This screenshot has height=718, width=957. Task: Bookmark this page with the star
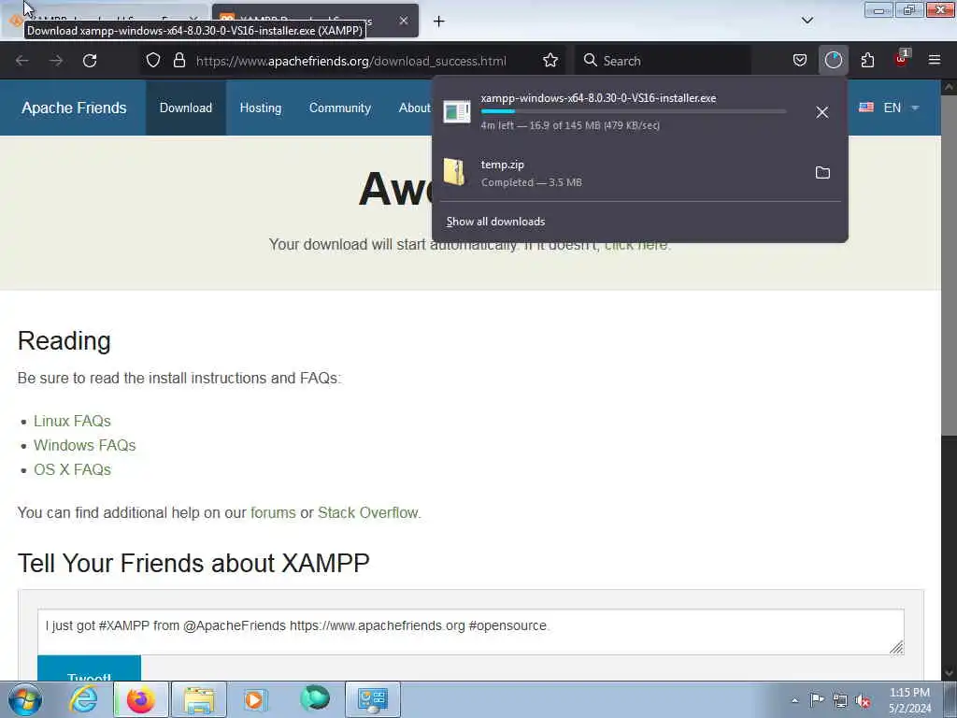point(550,60)
